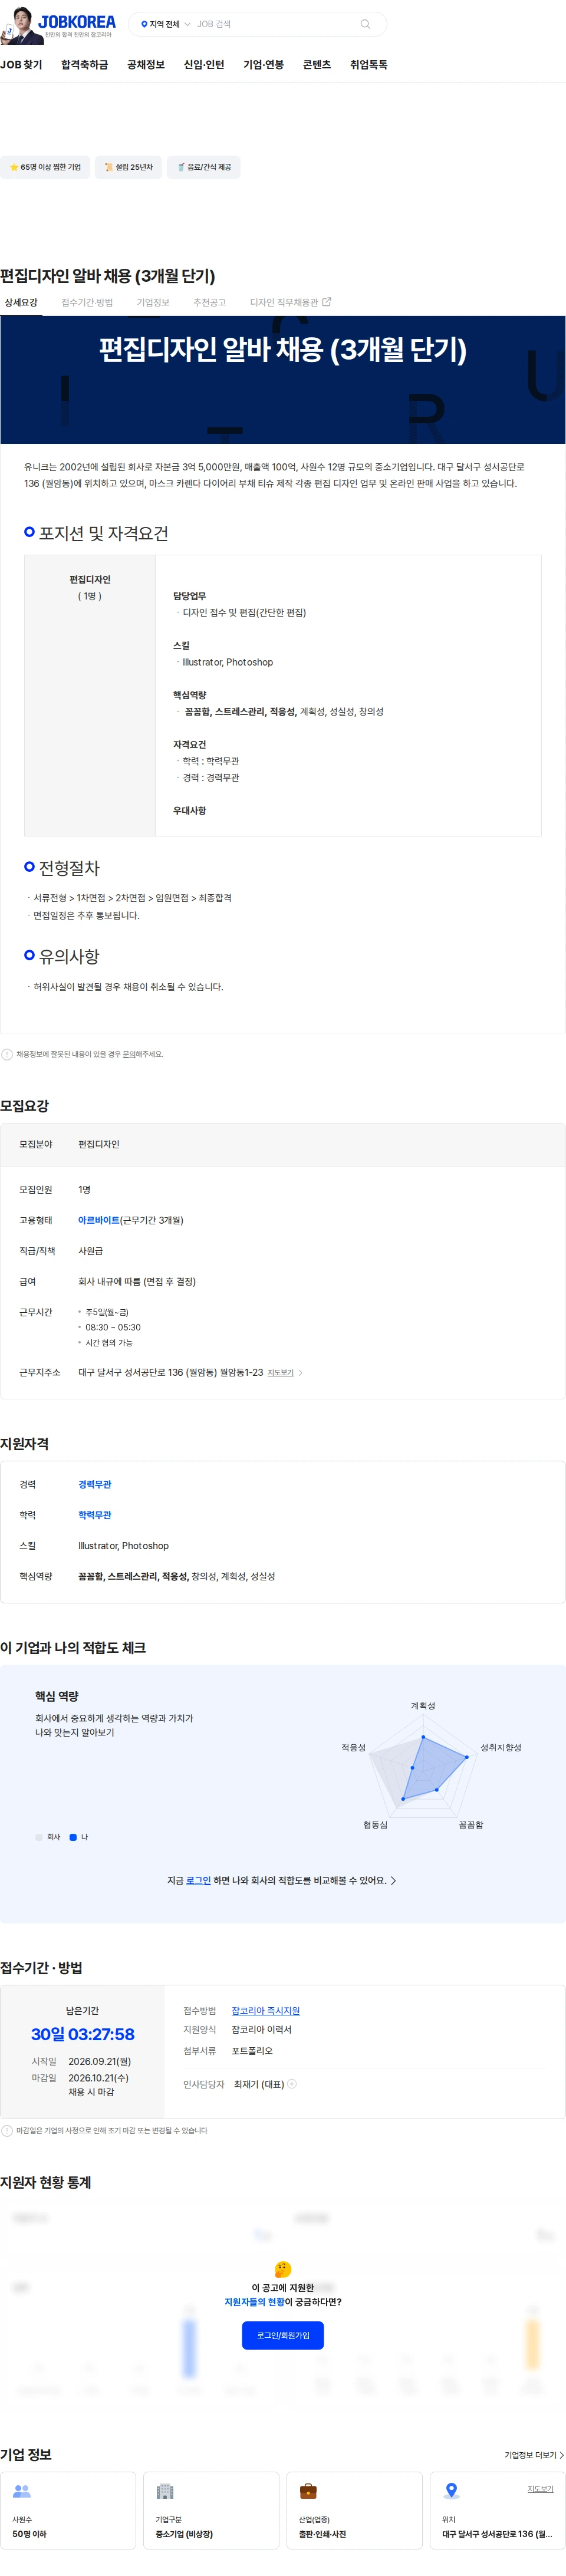Open the 기업·연봉 menu
This screenshot has width=566, height=2576.
click(x=264, y=65)
